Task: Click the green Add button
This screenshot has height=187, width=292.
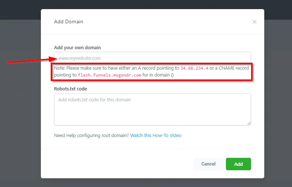Action: [238, 164]
